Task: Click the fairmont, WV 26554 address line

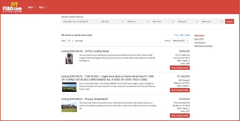Action: point(182,58)
